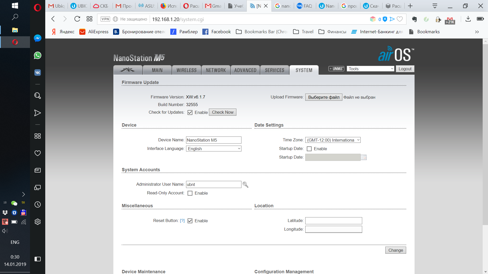Open WhatsApp in Opera sidebar
Screen dimensions: 488x274
pyautogui.click(x=38, y=55)
